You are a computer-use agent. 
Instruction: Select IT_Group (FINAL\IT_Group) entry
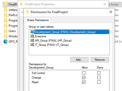(69, 45)
